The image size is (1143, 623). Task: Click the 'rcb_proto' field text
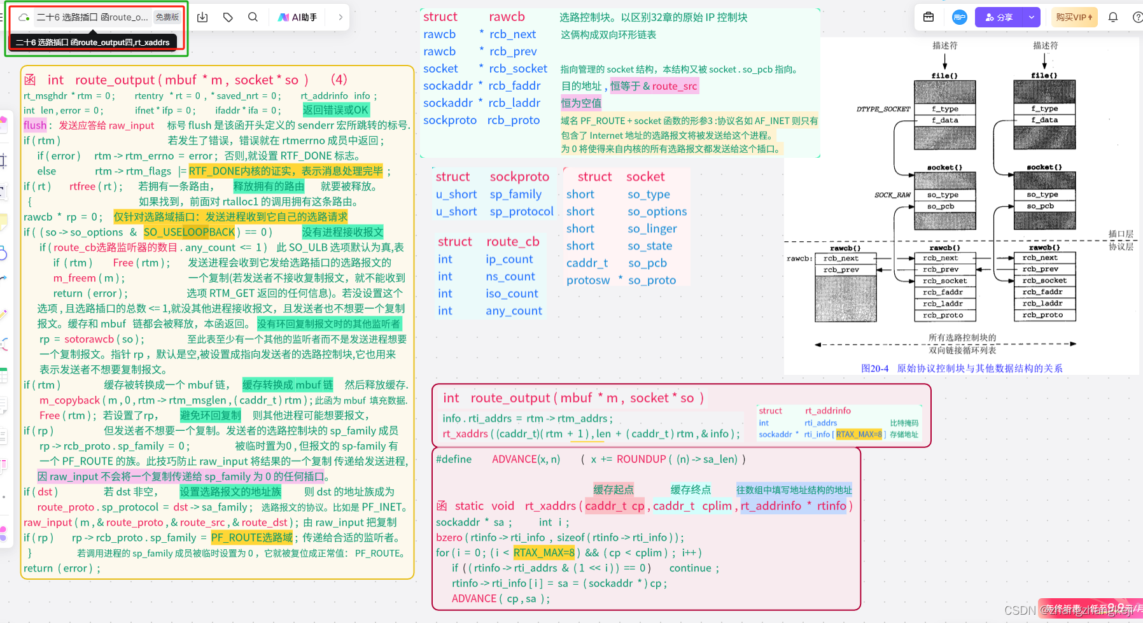(514, 120)
